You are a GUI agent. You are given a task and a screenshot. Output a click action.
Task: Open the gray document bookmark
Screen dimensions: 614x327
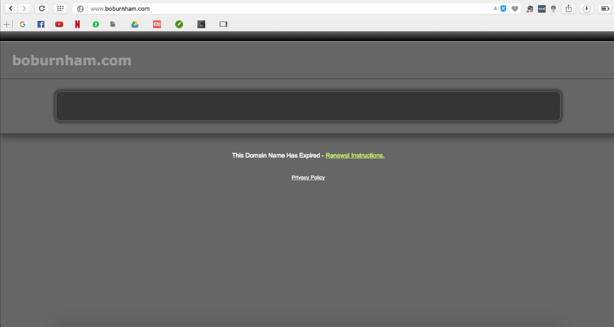point(113,24)
